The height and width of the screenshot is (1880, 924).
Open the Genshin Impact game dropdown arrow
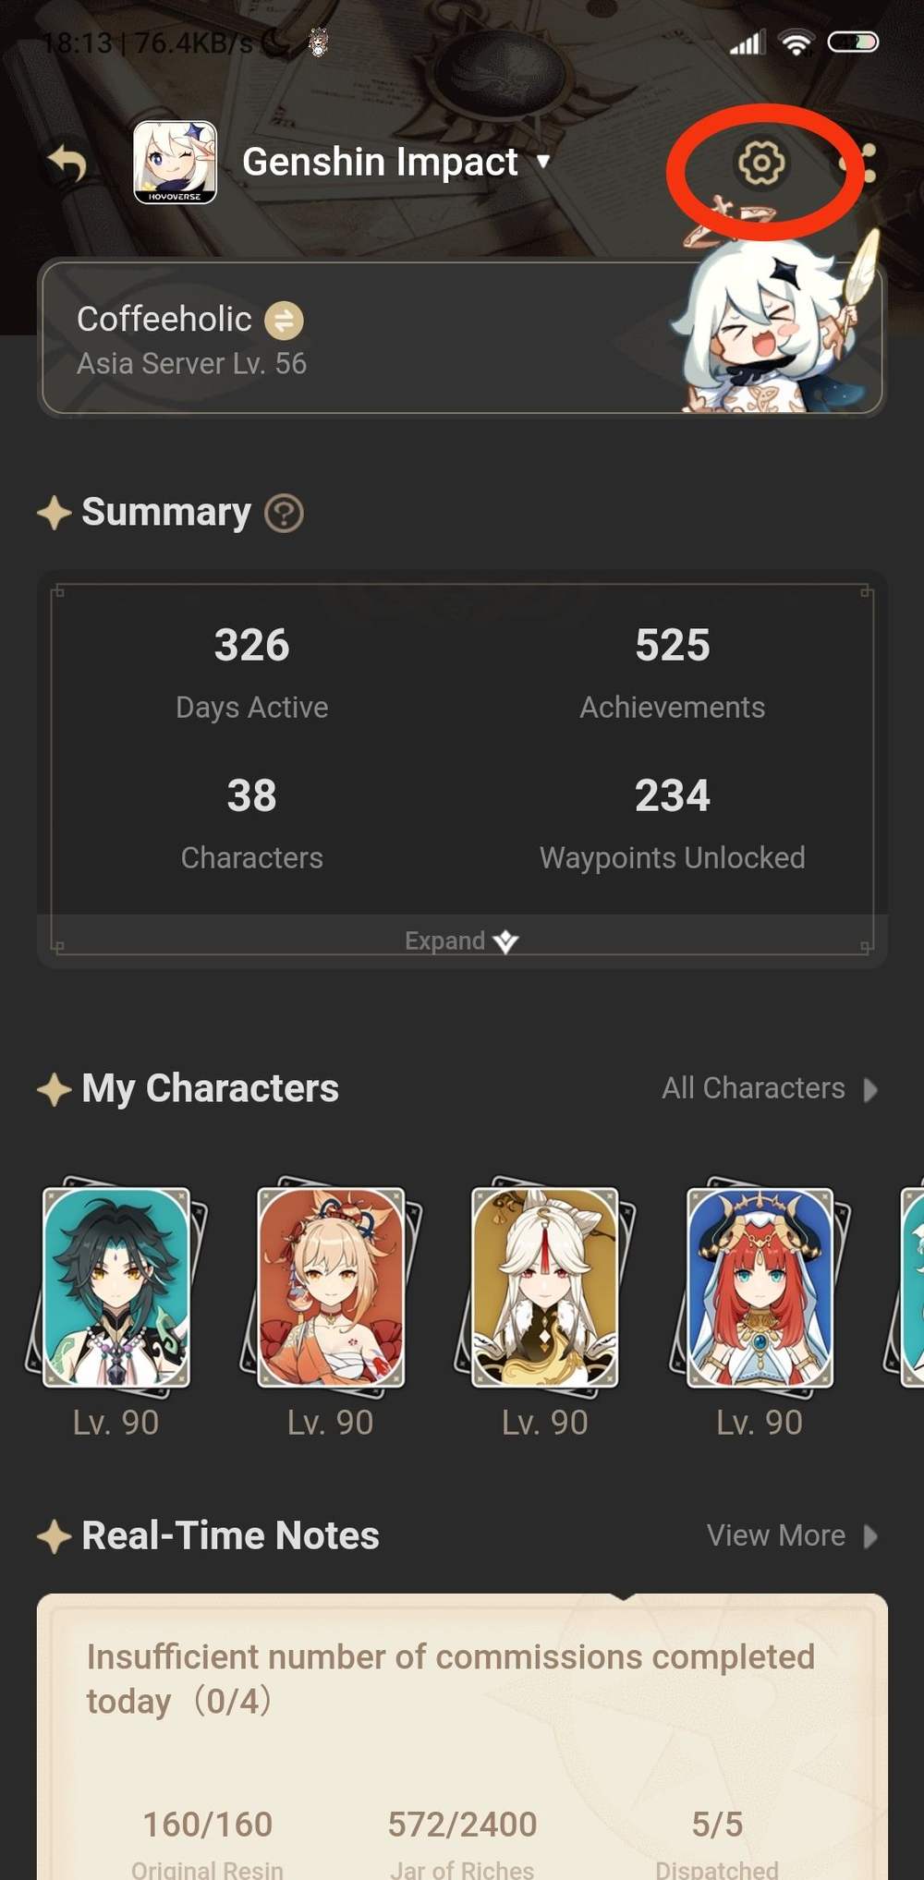543,161
